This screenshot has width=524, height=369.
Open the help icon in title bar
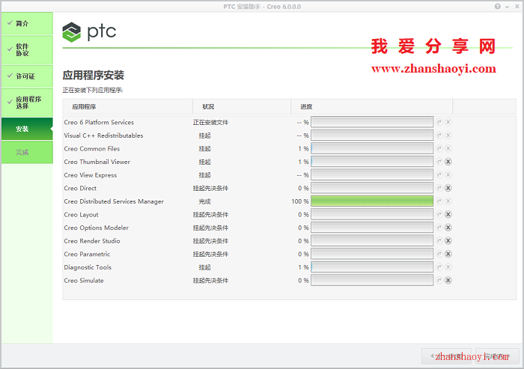tap(498, 6)
